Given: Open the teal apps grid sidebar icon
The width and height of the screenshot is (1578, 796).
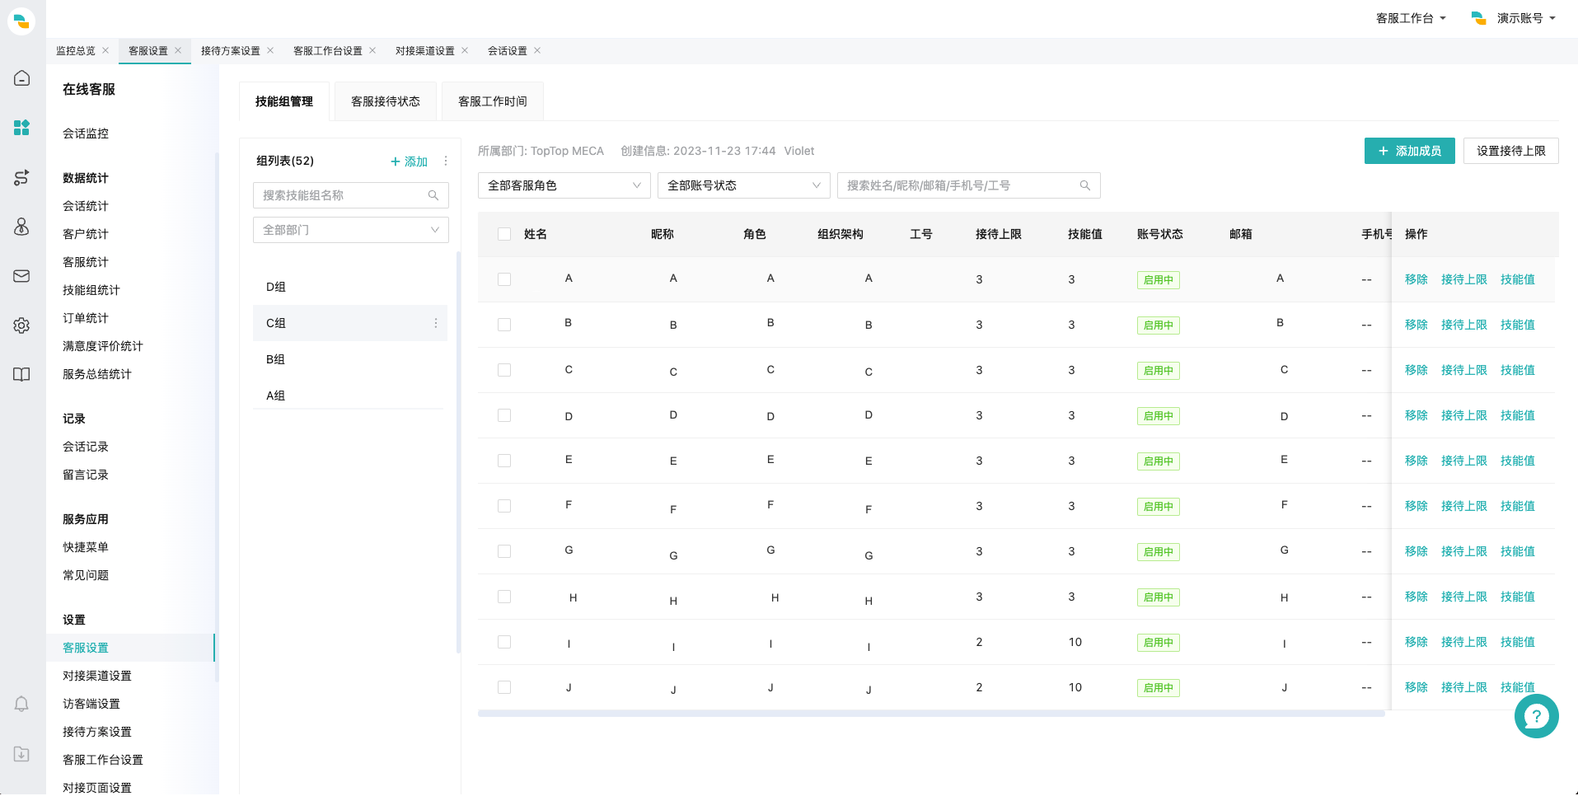Looking at the screenshot, I should (22, 128).
